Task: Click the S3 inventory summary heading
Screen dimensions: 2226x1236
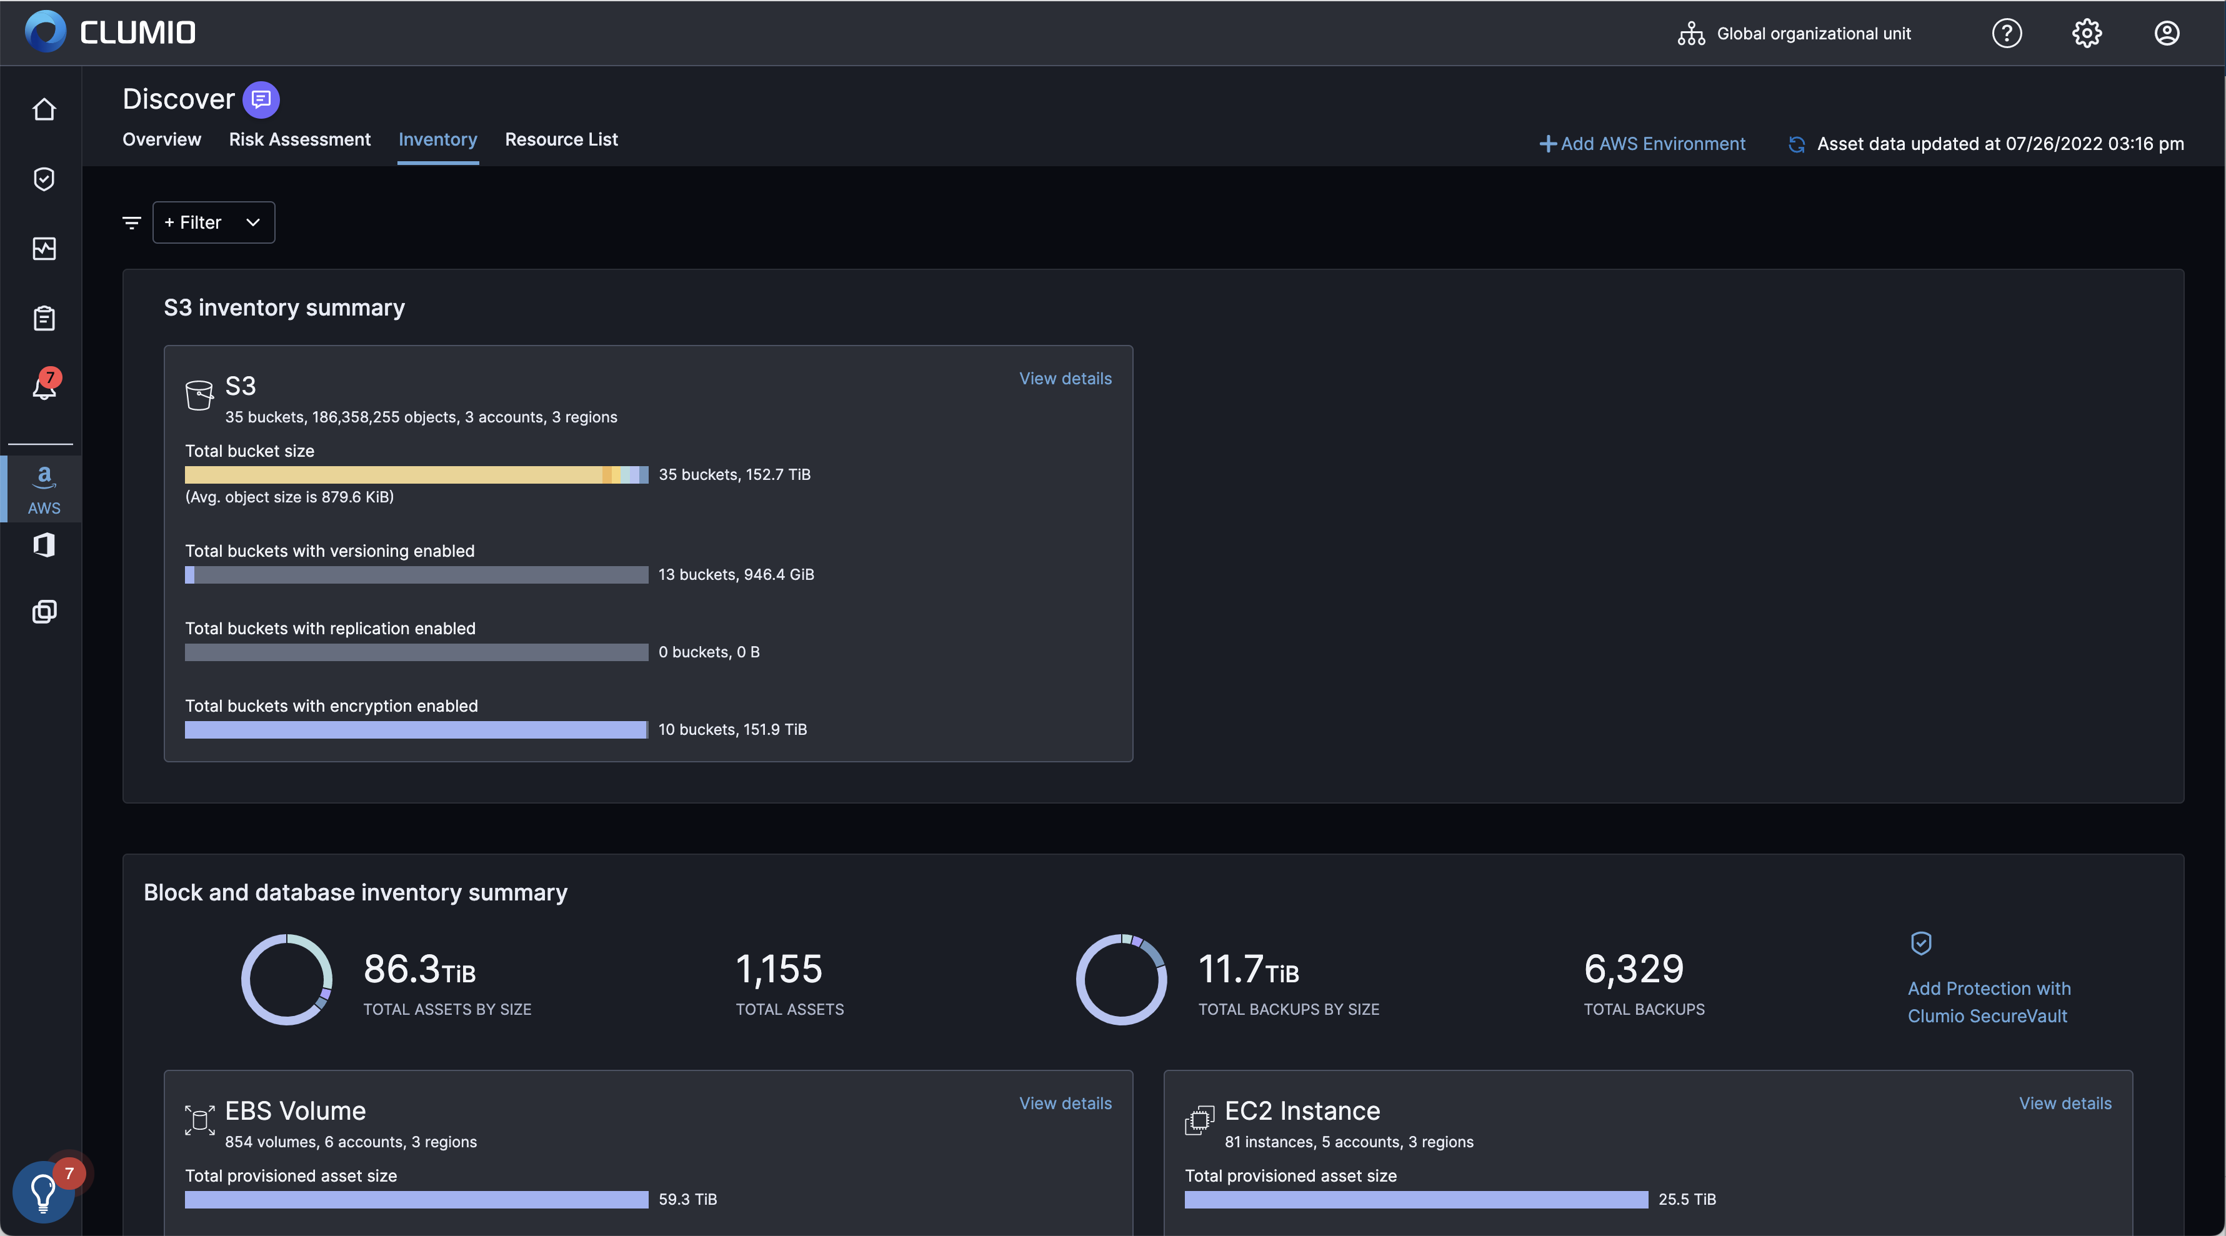Action: point(284,307)
